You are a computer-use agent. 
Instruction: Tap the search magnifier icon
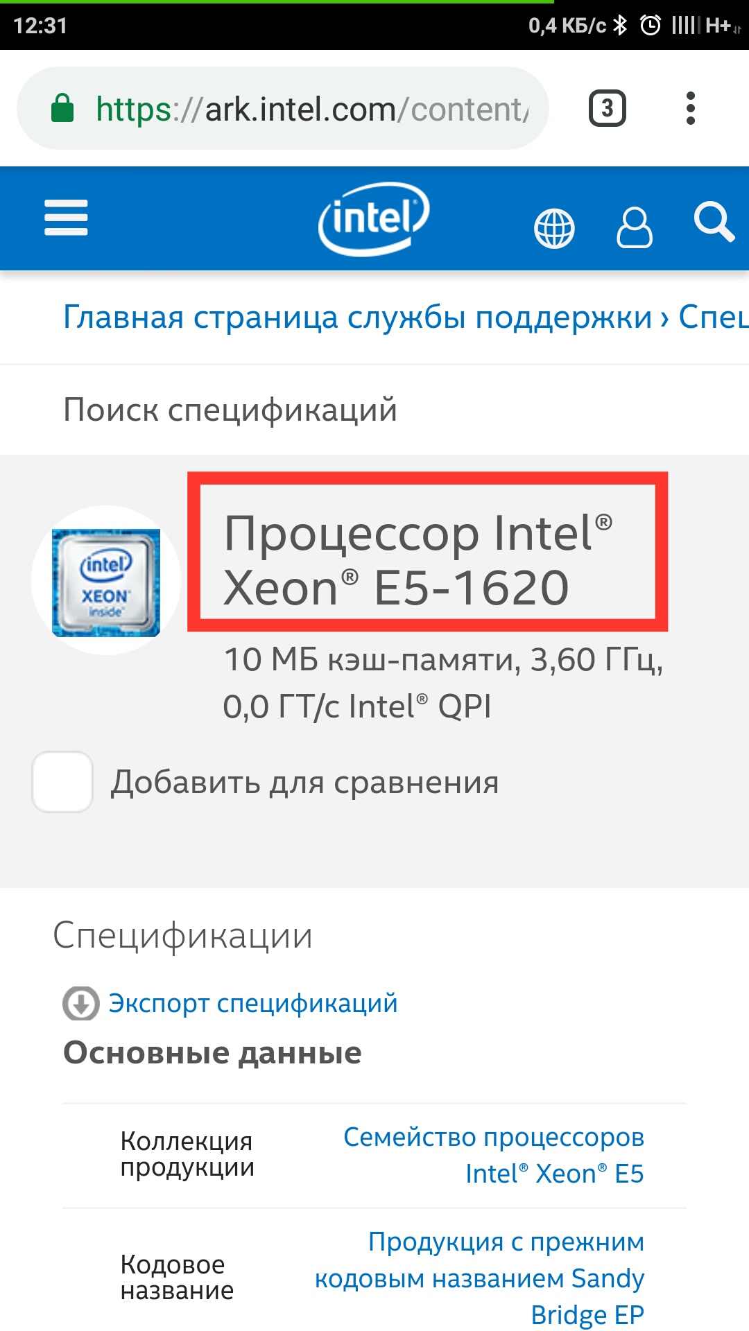pyautogui.click(x=714, y=223)
